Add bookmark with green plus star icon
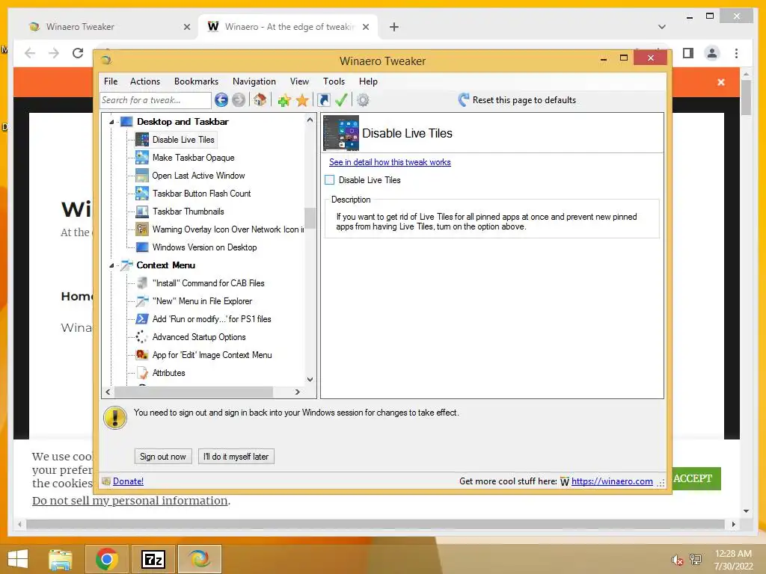Viewport: 766px width, 574px height. 284,101
